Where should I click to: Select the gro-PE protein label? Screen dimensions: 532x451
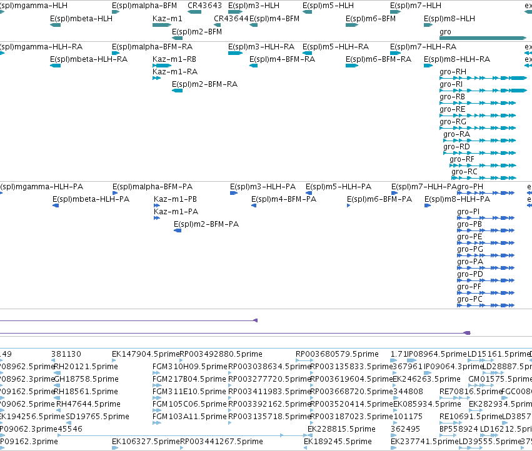click(469, 237)
